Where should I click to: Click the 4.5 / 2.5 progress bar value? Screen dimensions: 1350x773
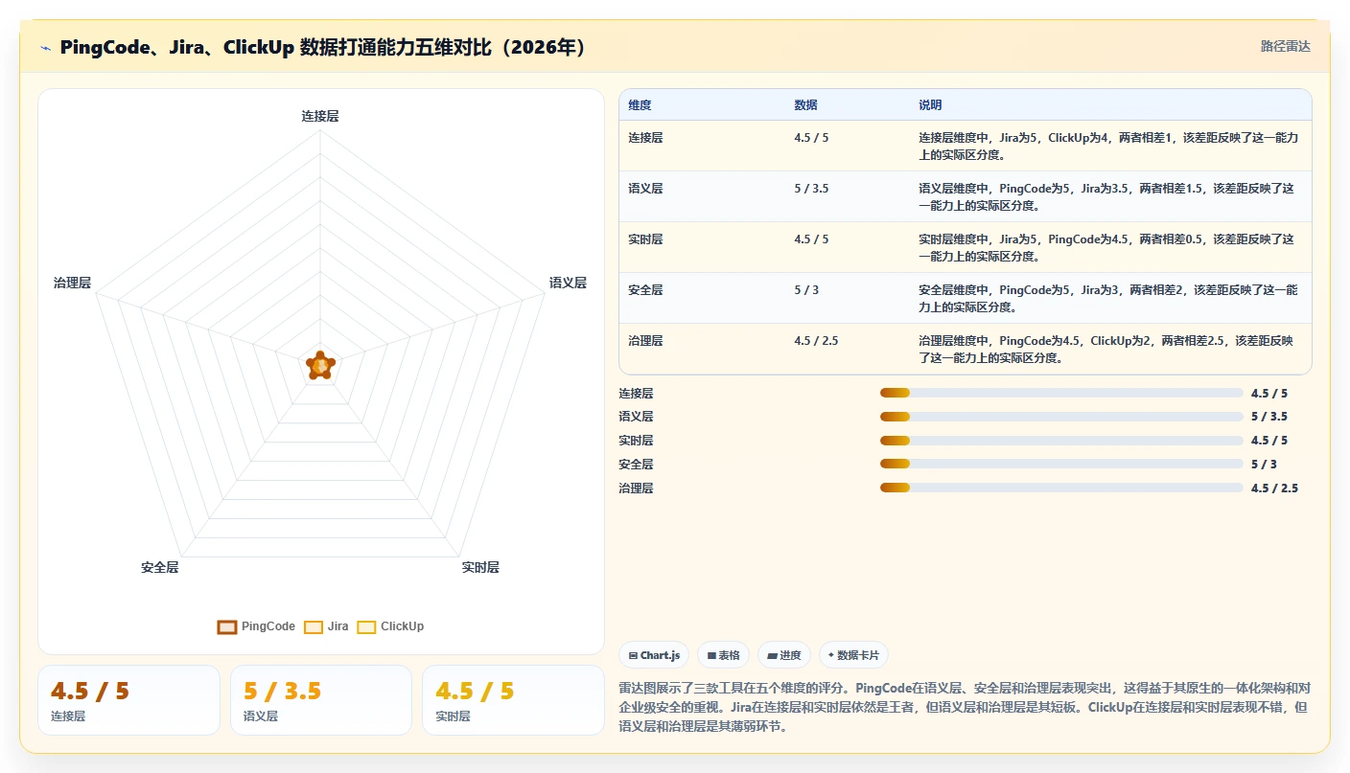[1274, 489]
